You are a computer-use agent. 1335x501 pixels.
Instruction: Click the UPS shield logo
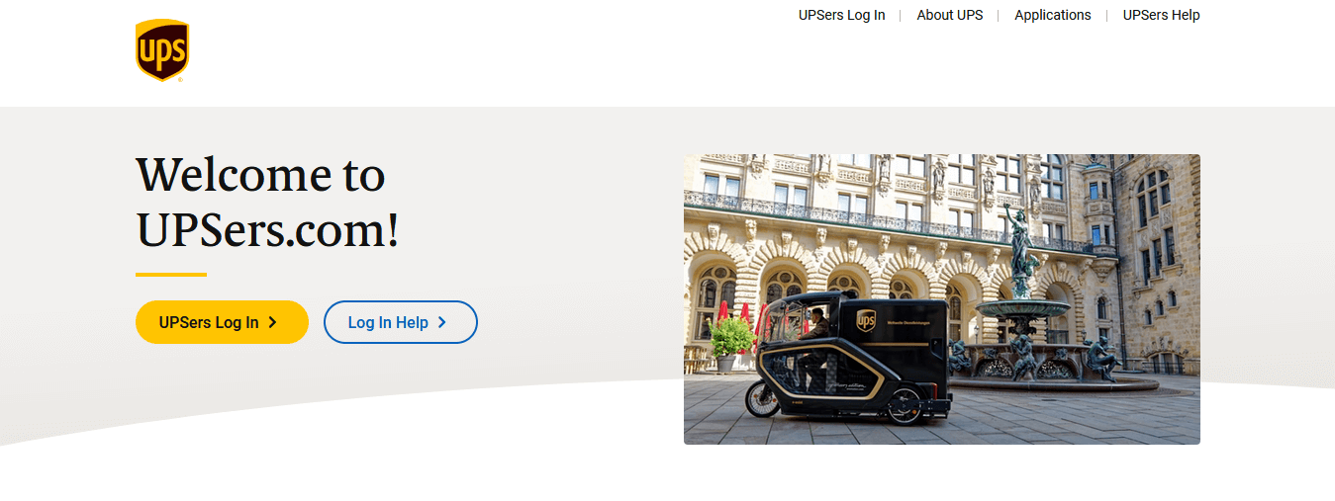pyautogui.click(x=162, y=50)
